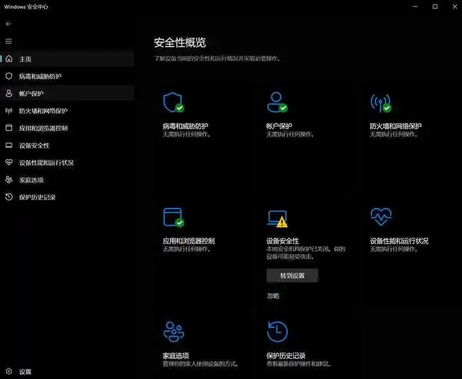Click the gear icon beside 设置
The height and width of the screenshot is (379, 462).
(9, 371)
